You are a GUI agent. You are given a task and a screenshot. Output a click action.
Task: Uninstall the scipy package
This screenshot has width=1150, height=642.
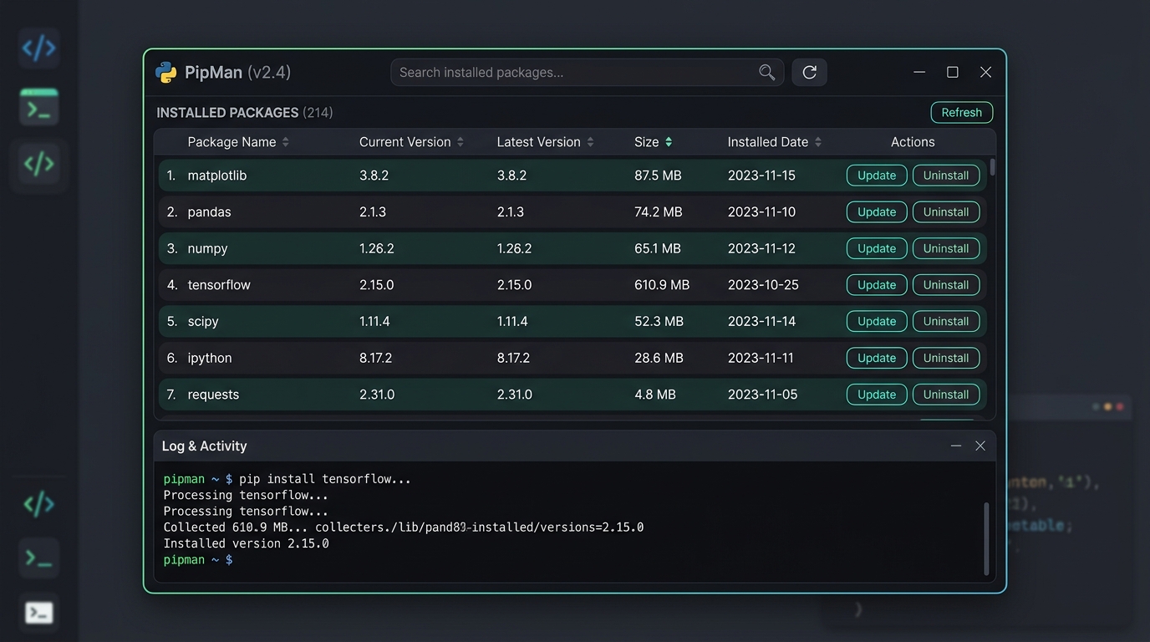coord(946,322)
